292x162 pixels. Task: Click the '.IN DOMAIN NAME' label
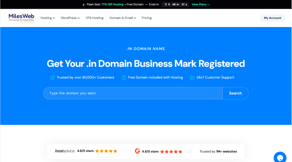(x=146, y=49)
